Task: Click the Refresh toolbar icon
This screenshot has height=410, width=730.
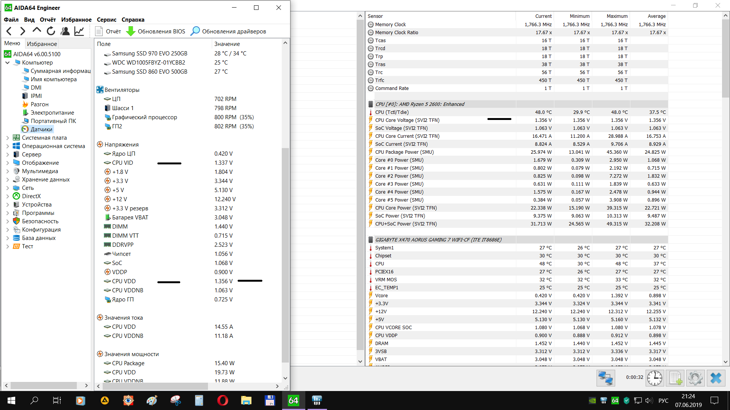Action: coord(51,31)
